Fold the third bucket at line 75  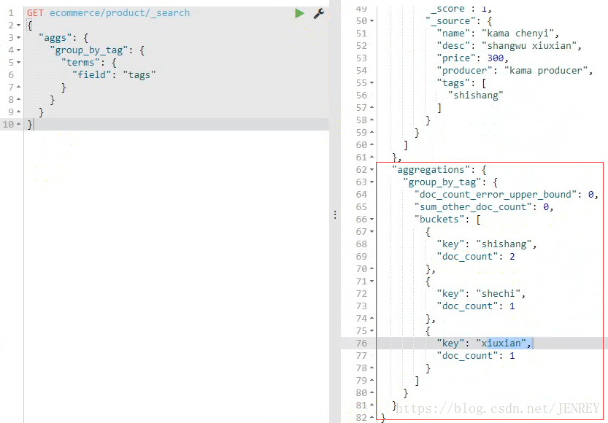pyautogui.click(x=372, y=331)
